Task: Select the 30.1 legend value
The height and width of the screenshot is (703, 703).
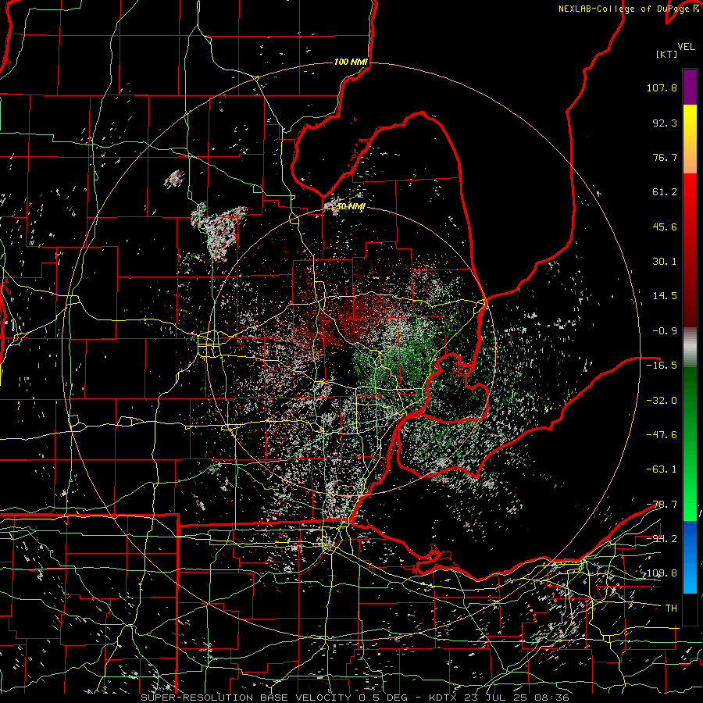Action: tap(665, 262)
